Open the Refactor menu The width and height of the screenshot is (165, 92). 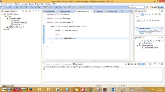tap(18, 4)
